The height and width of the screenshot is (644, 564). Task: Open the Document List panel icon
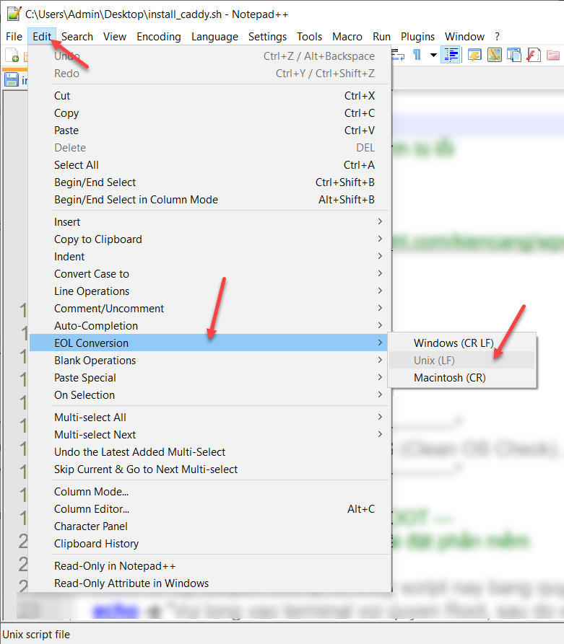[514, 56]
